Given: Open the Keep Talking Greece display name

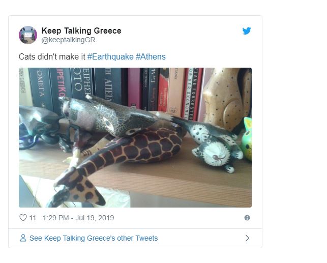Looking at the screenshot, I should (81, 31).
